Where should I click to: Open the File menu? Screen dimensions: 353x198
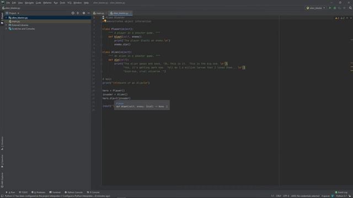(8, 3)
